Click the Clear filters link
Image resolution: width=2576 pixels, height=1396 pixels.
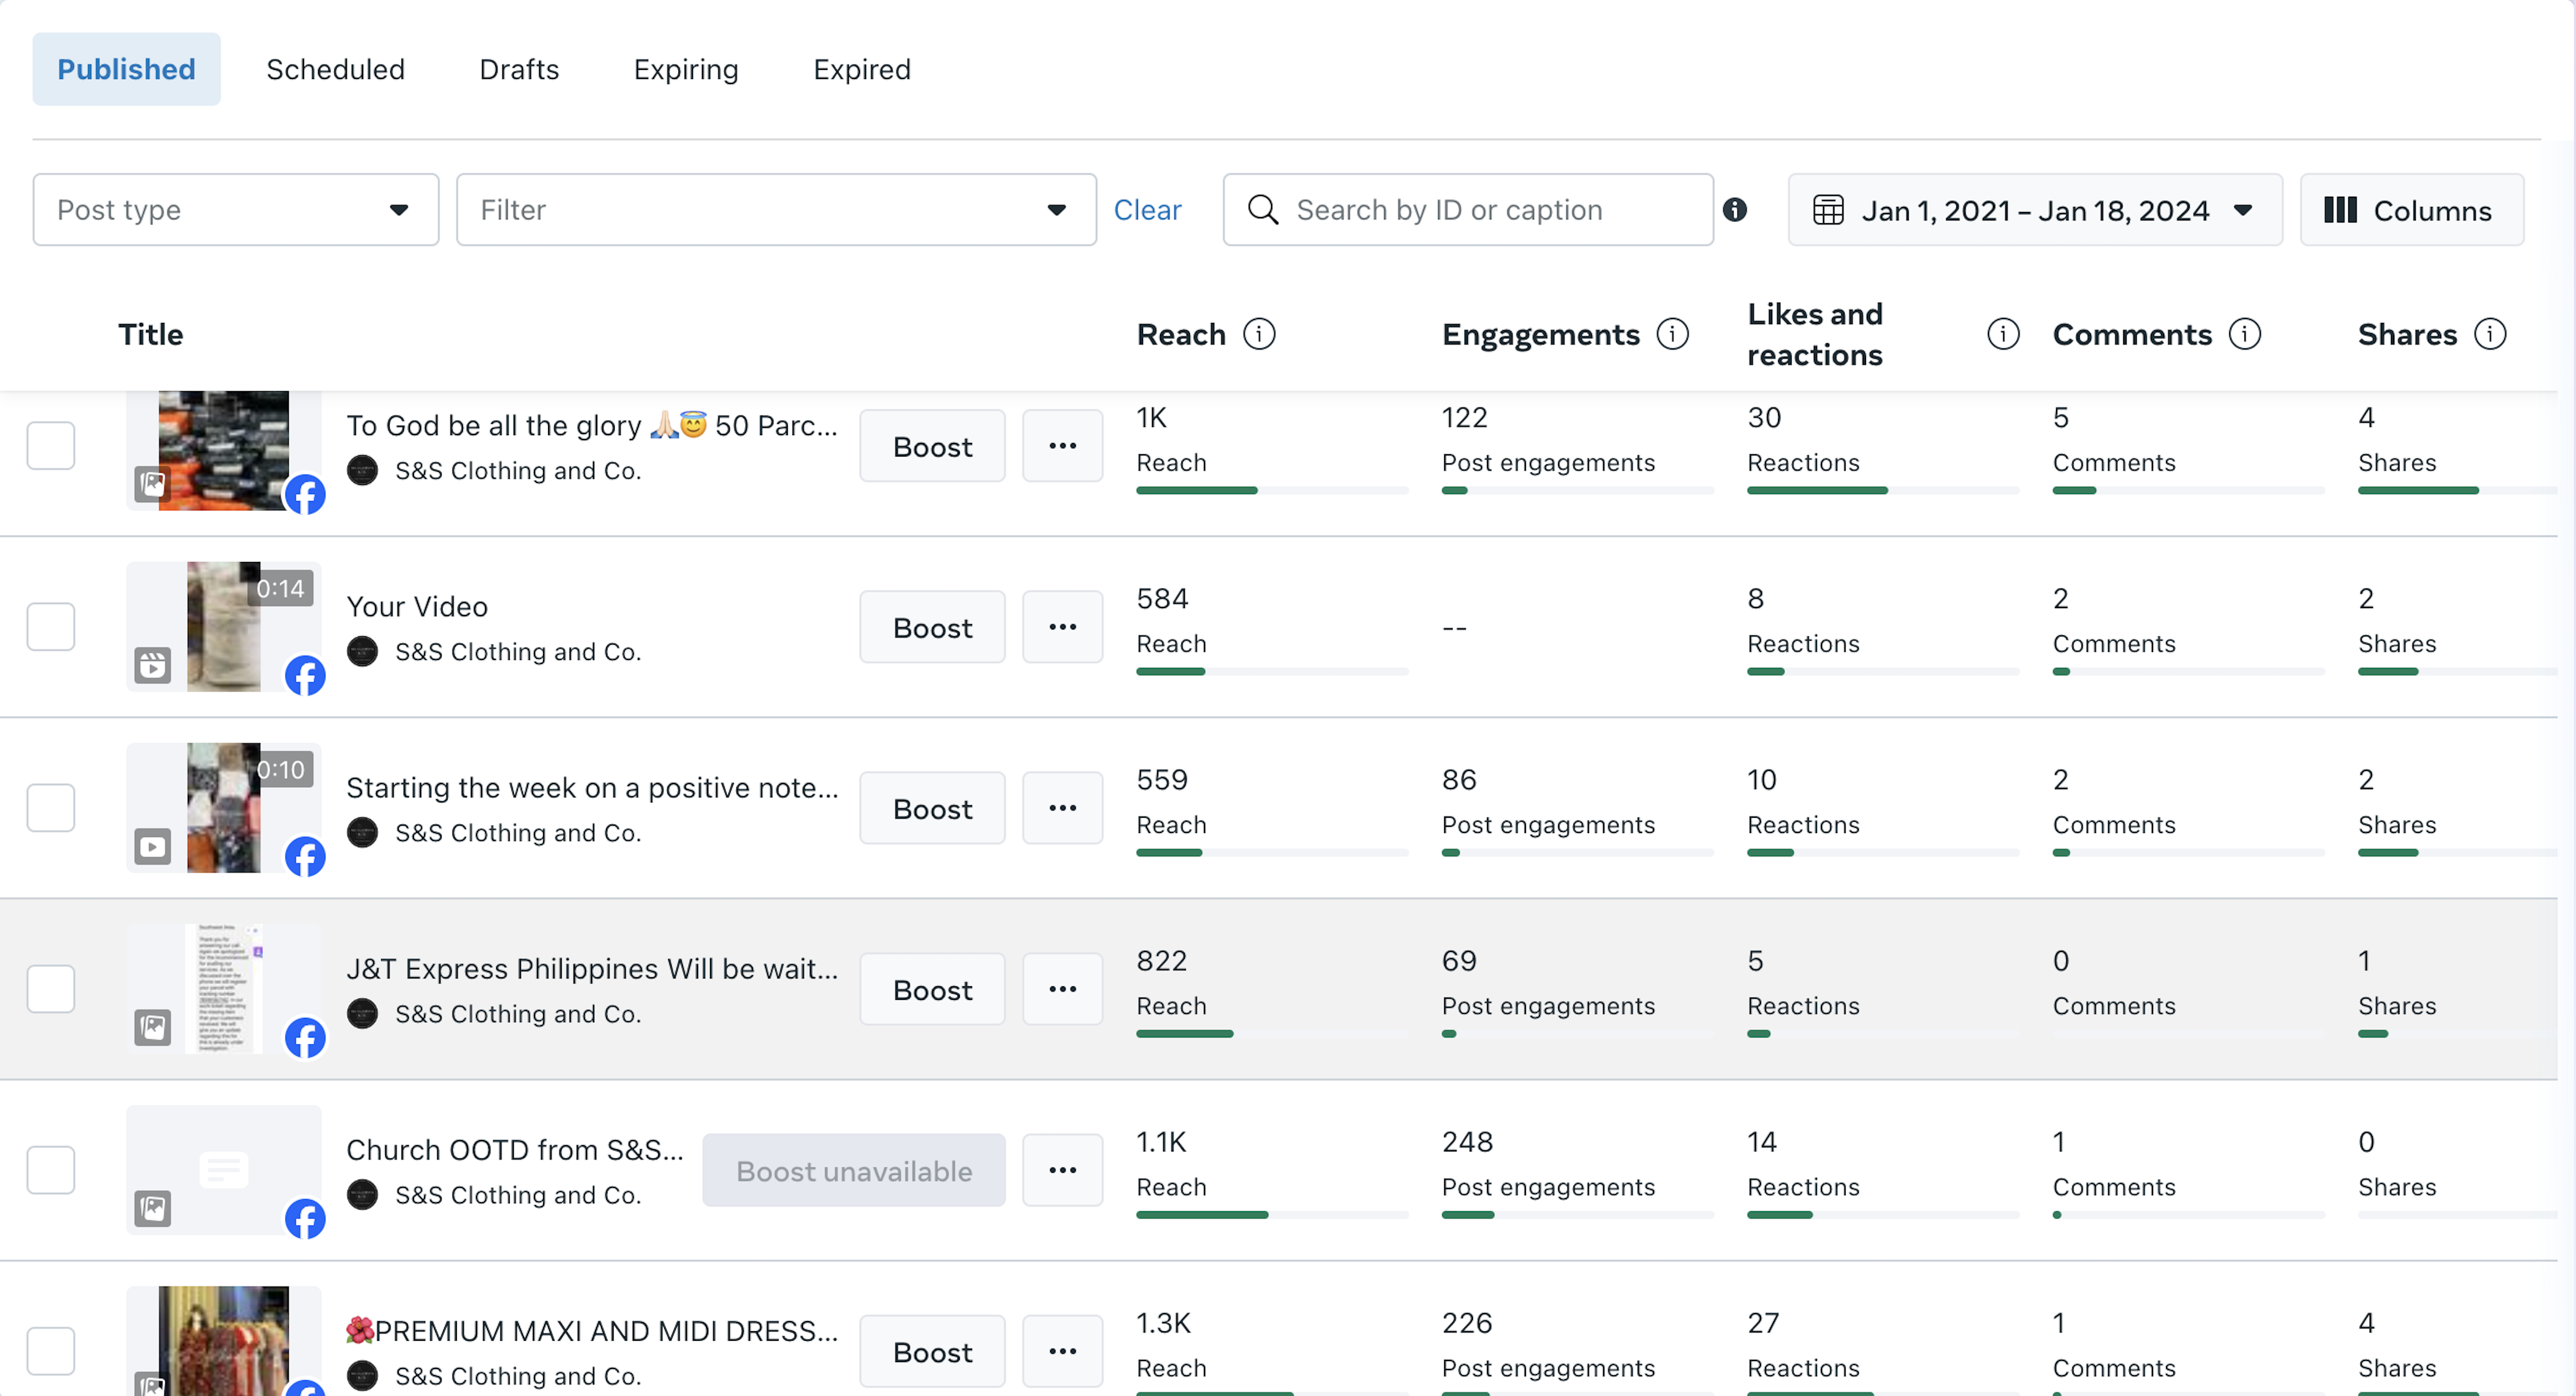coord(1147,210)
